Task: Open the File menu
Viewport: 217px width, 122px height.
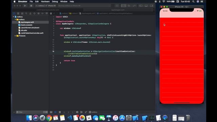Action: pos(31,1)
